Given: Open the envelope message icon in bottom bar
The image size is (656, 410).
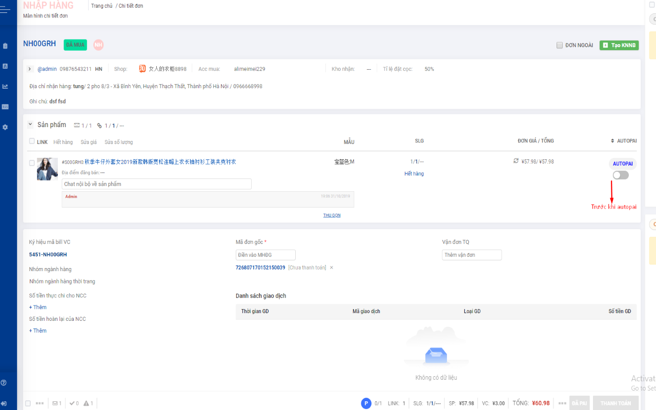Looking at the screenshot, I should tap(55, 403).
